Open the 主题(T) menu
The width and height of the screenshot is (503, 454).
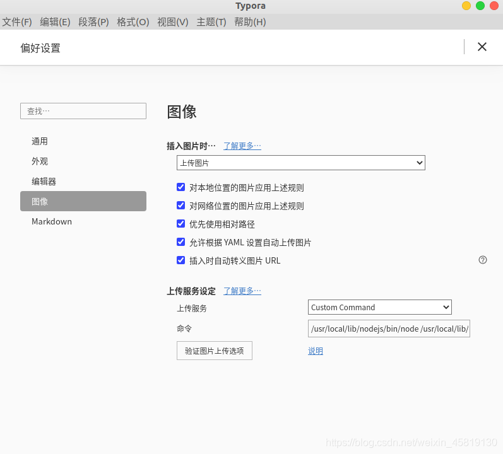click(x=211, y=22)
